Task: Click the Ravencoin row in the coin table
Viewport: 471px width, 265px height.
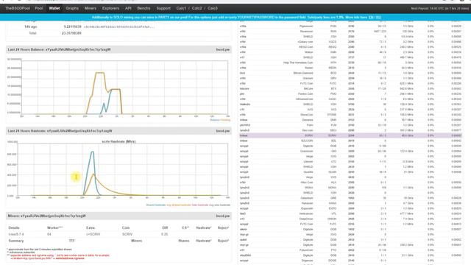Action: pyautogui.click(x=350, y=31)
